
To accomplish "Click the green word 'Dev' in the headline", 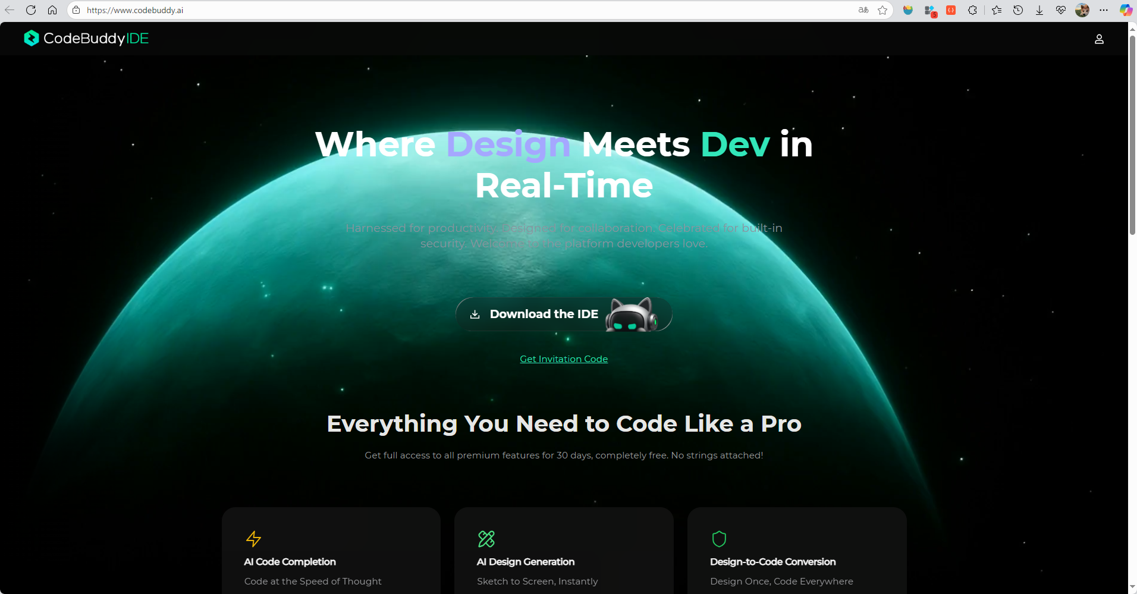I will [x=735, y=144].
